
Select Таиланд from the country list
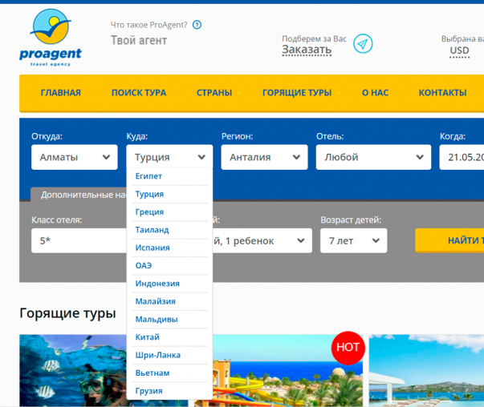pos(169,230)
